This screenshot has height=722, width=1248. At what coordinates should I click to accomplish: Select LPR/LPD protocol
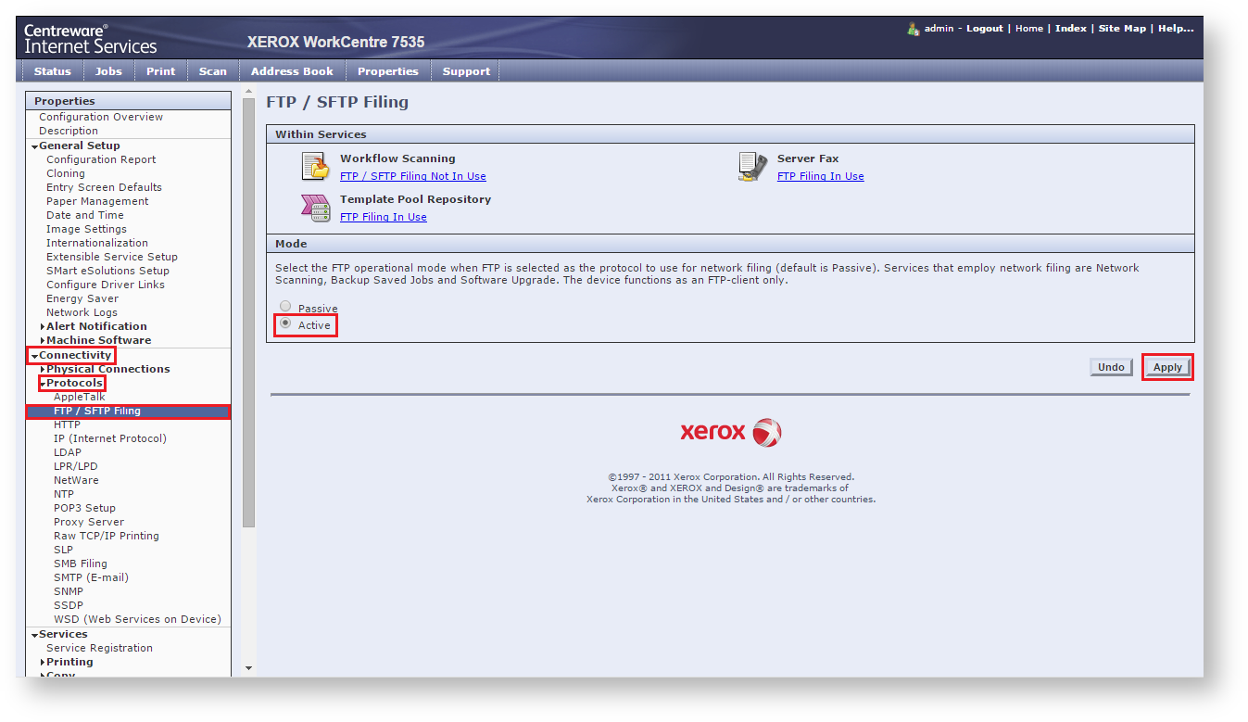(x=75, y=466)
